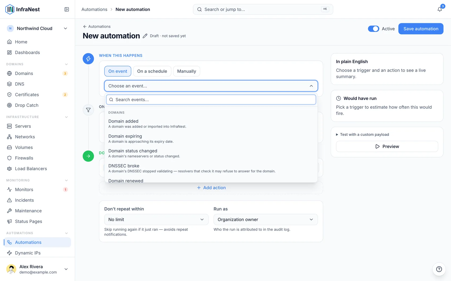This screenshot has width=451, height=281.
Task: Click the green arrow action step icon
Action: (88, 156)
